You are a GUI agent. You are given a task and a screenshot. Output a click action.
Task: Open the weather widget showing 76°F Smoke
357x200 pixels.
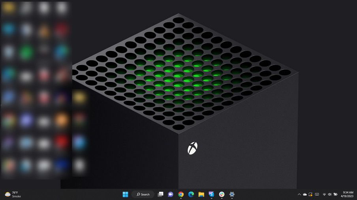[13, 194]
